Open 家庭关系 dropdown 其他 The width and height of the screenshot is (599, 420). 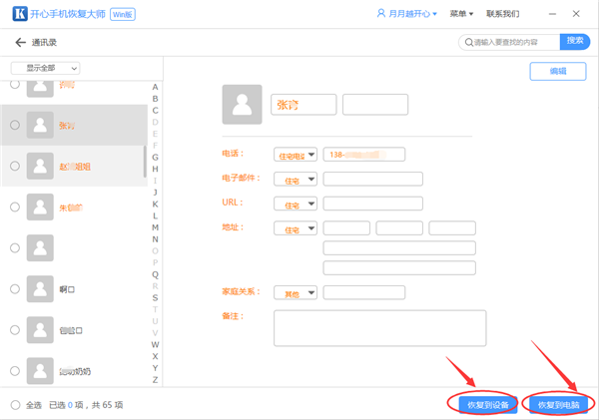pyautogui.click(x=296, y=293)
